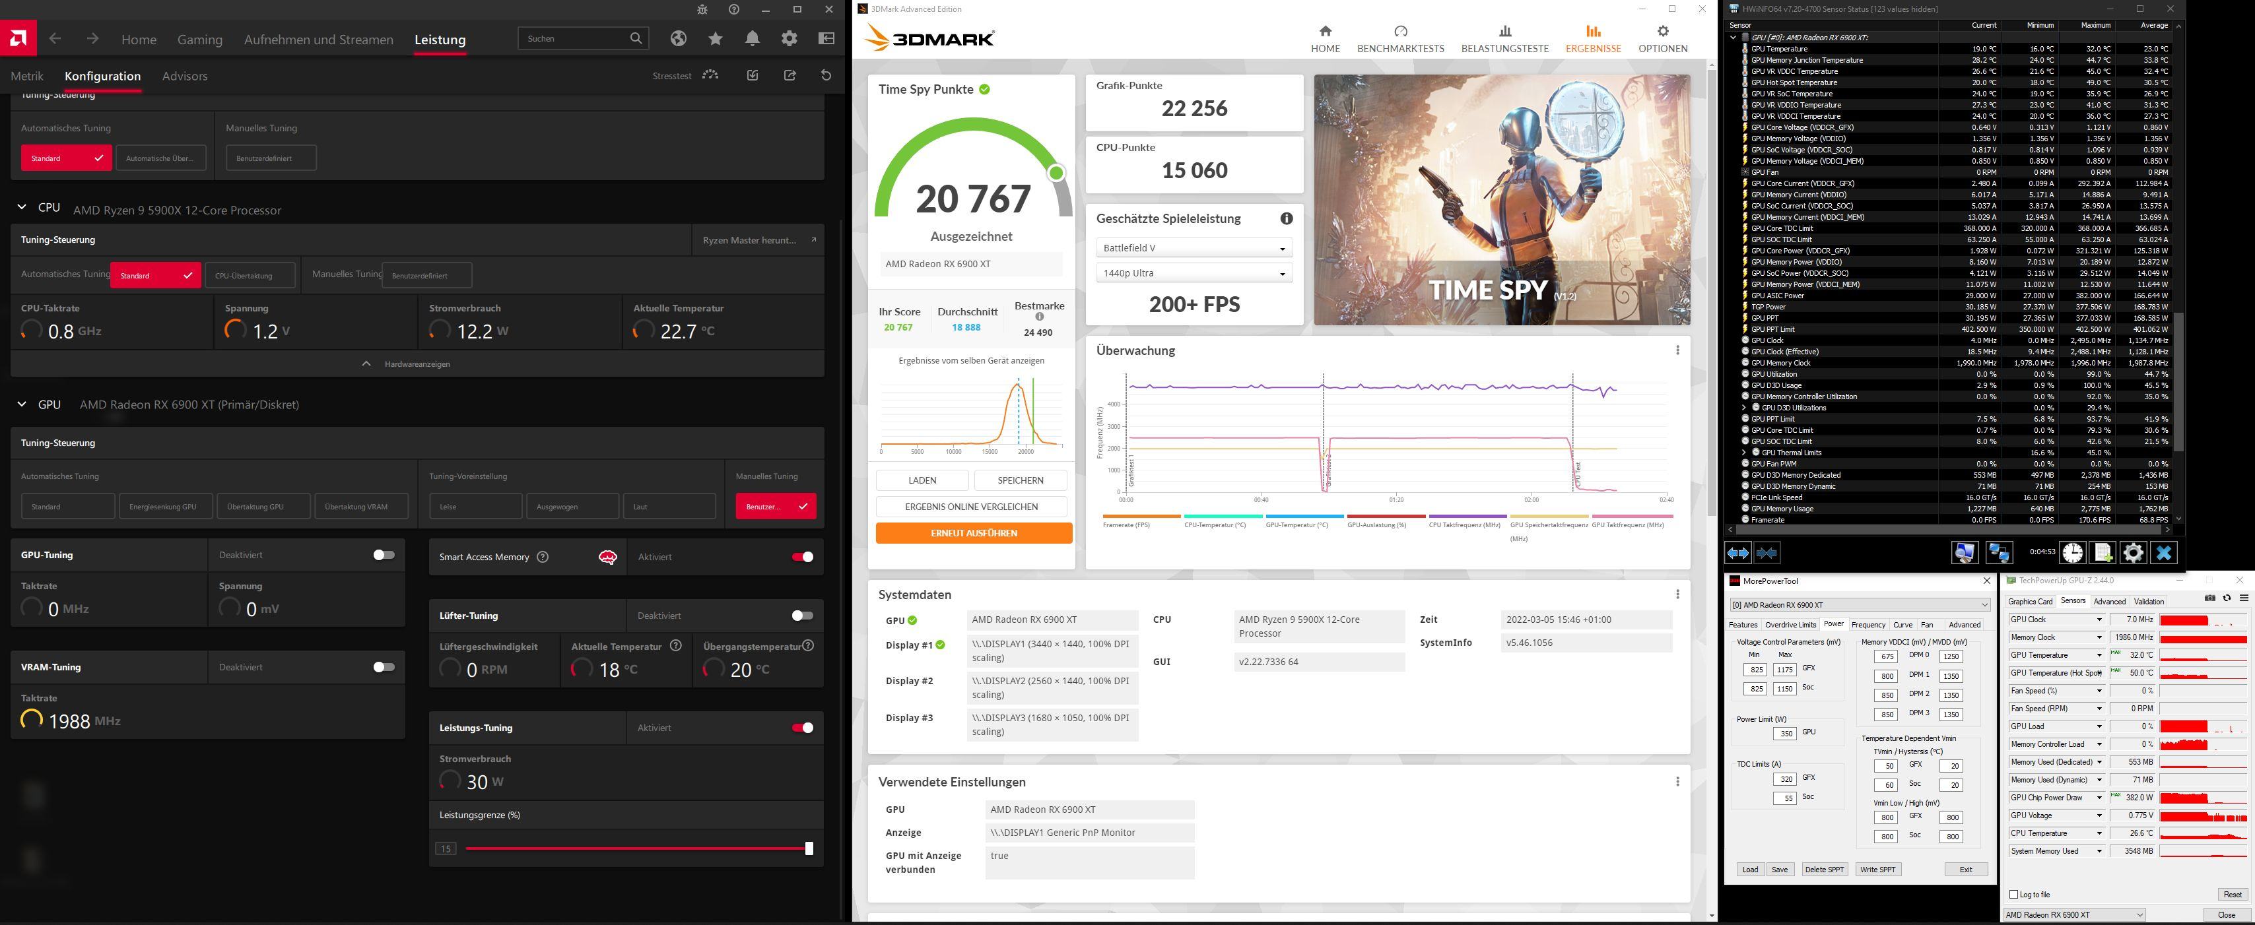2255x925 pixels.
Task: Open Systemdaten three-dot menu
Action: click(x=1677, y=594)
